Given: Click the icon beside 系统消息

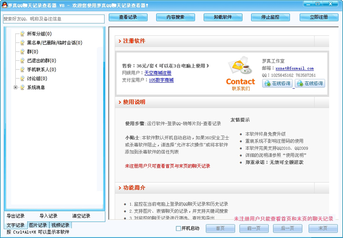Looking at the screenshot, I should tap(22, 87).
